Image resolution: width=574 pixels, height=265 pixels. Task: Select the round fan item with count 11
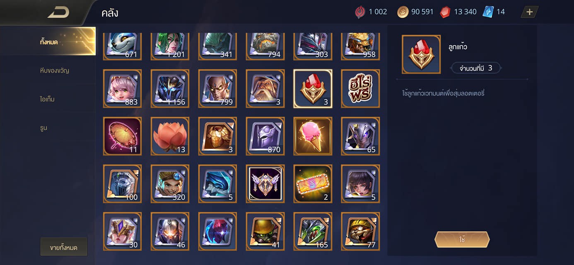click(x=122, y=136)
